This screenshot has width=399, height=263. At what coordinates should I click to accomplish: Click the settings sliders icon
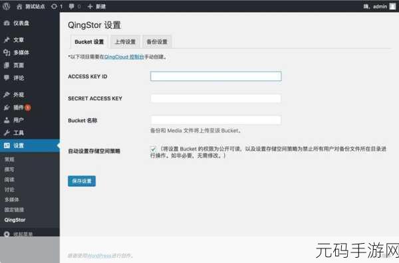coord(7,145)
